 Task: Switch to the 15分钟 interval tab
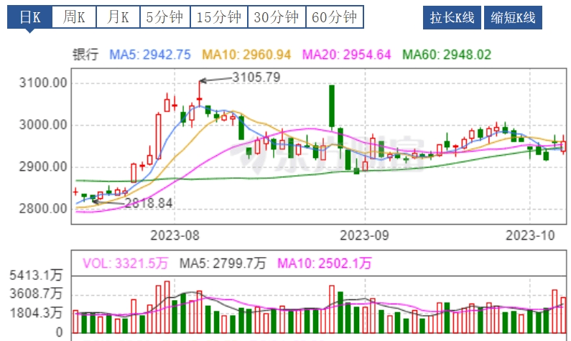pos(219,17)
